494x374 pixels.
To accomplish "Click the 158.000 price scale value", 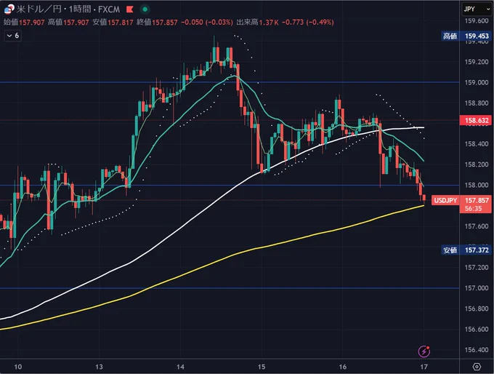I will point(477,186).
